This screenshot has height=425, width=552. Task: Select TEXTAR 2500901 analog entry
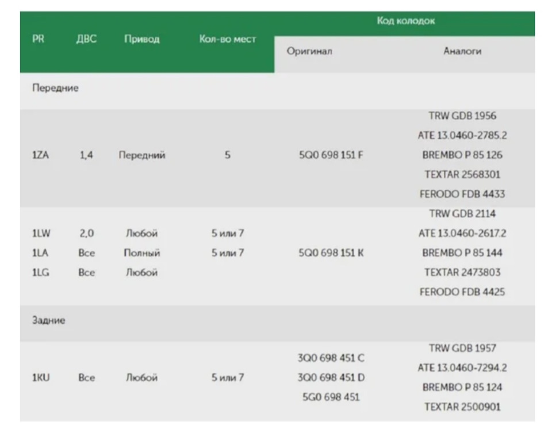tap(462, 407)
